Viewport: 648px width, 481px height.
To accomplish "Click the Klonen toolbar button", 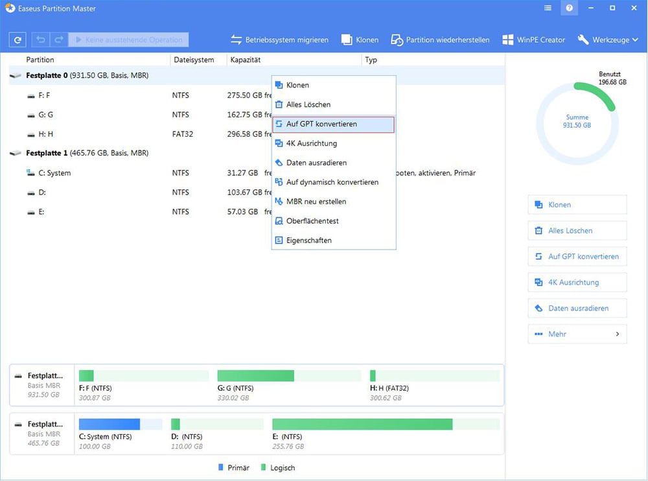I will (x=360, y=40).
